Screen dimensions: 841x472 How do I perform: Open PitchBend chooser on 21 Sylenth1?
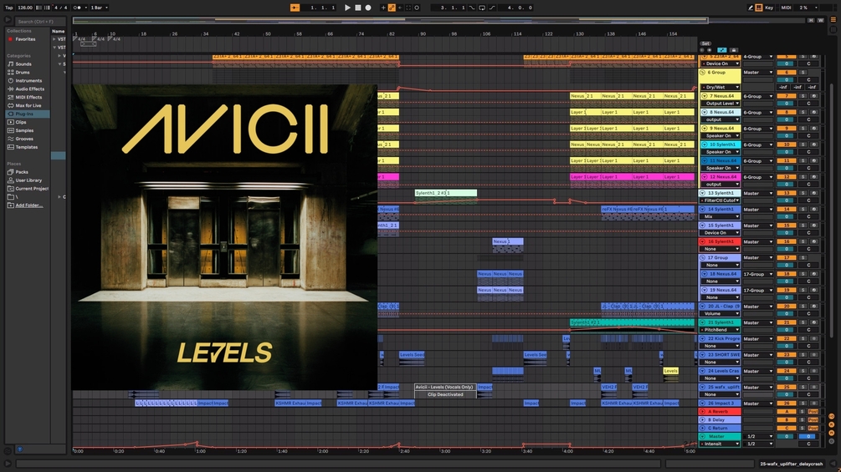pos(720,330)
